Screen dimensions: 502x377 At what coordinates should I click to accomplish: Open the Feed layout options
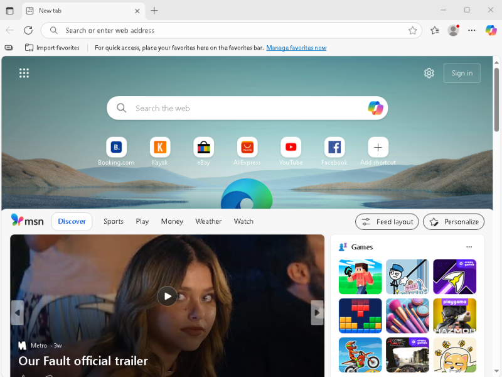pyautogui.click(x=387, y=222)
